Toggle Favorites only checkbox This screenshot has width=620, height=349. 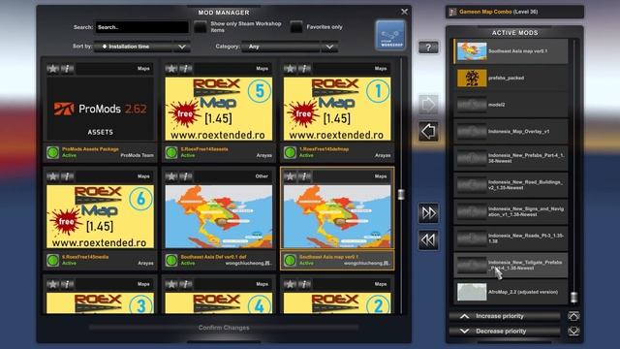pos(296,27)
